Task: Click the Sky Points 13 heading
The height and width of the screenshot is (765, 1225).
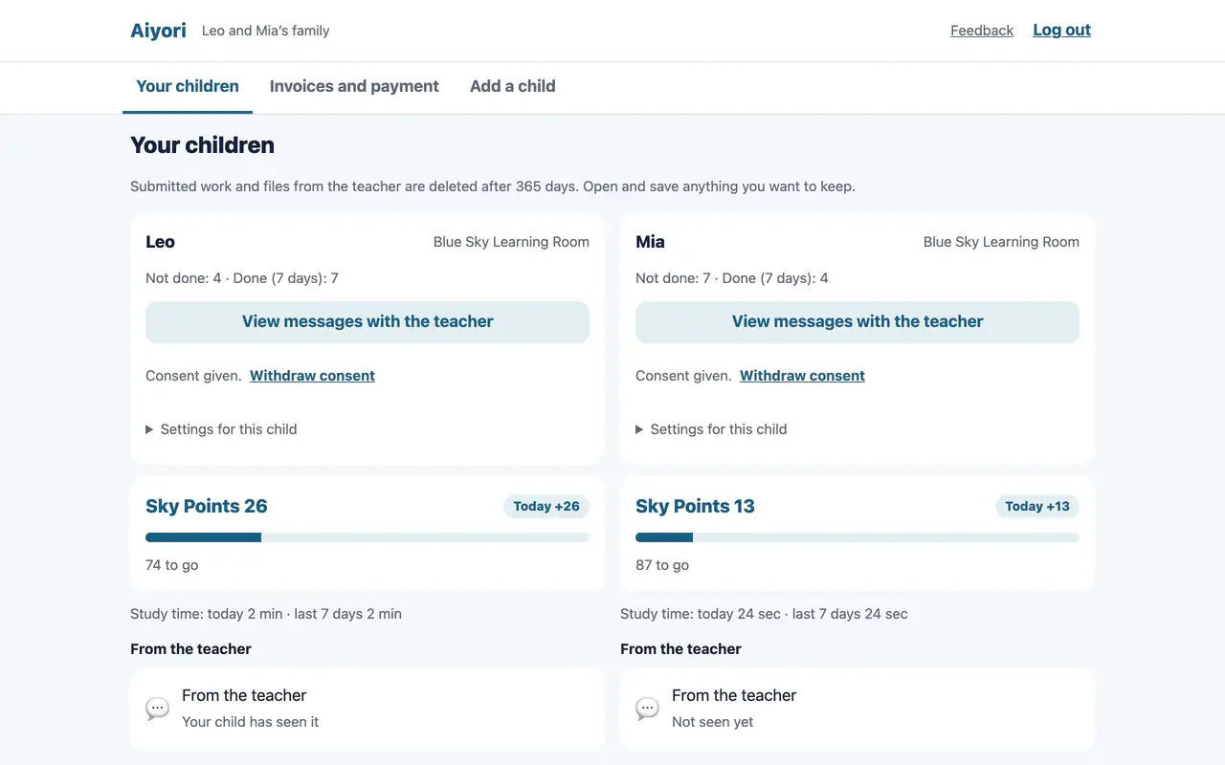Action: click(x=695, y=506)
